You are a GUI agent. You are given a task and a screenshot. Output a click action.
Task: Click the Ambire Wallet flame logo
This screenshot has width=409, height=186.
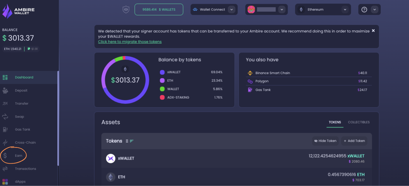click(7, 11)
